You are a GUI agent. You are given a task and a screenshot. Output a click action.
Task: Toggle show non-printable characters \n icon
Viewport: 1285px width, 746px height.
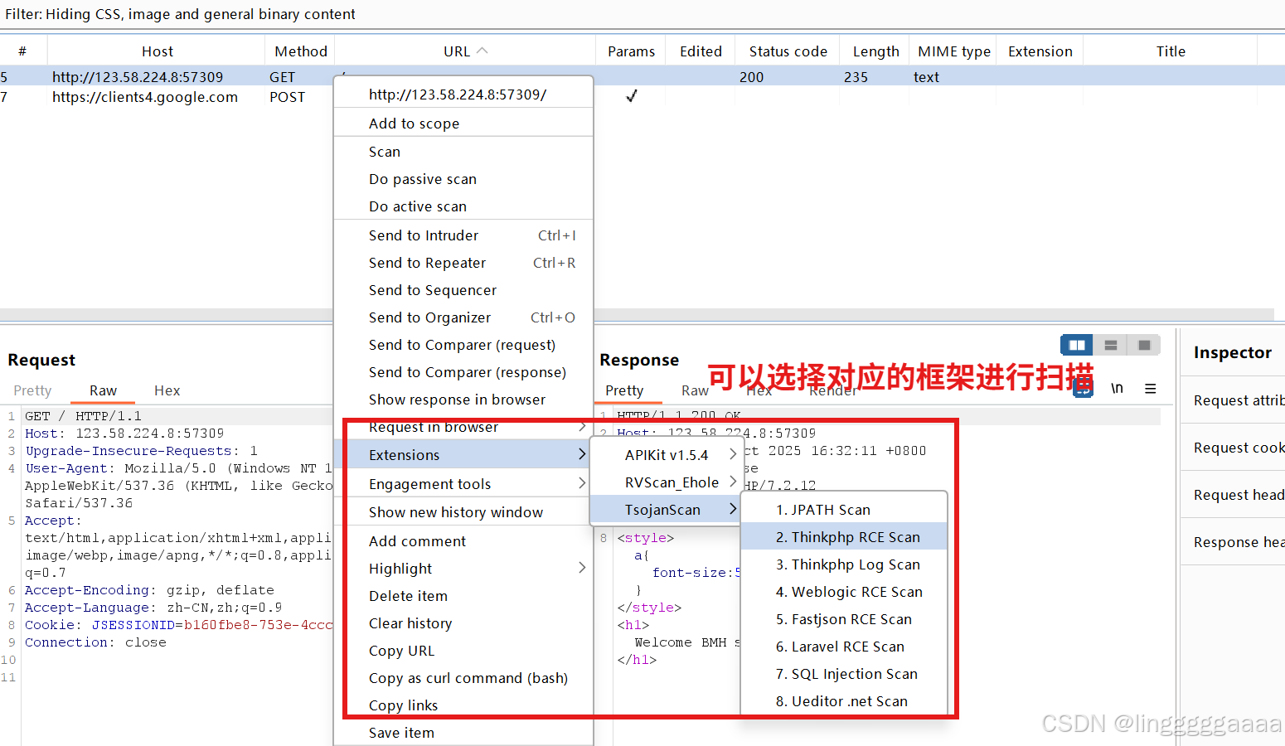(x=1117, y=388)
